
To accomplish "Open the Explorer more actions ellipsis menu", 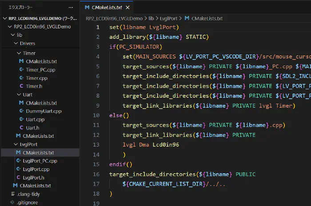I will pyautogui.click(x=71, y=8).
